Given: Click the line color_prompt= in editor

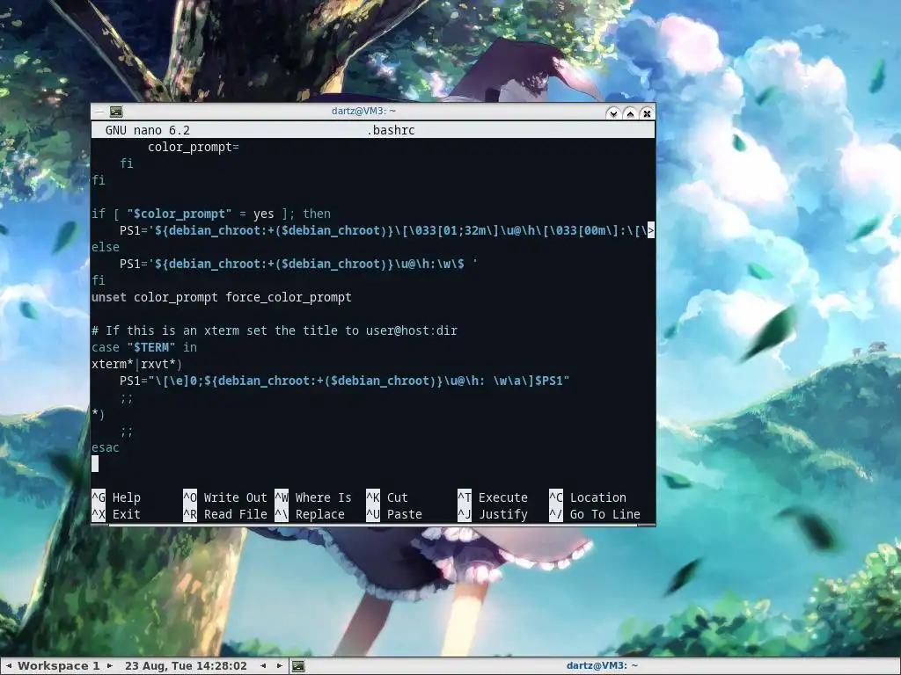Looking at the screenshot, I should (x=194, y=147).
